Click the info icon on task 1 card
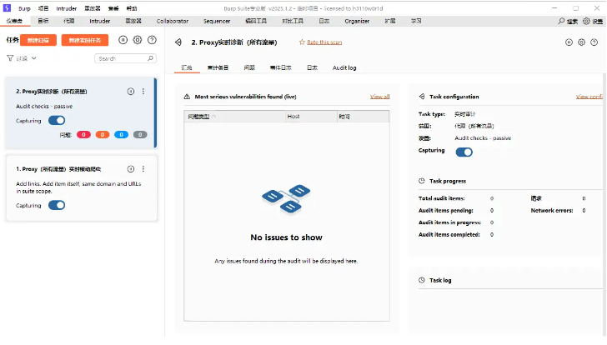607x345 pixels. point(131,169)
